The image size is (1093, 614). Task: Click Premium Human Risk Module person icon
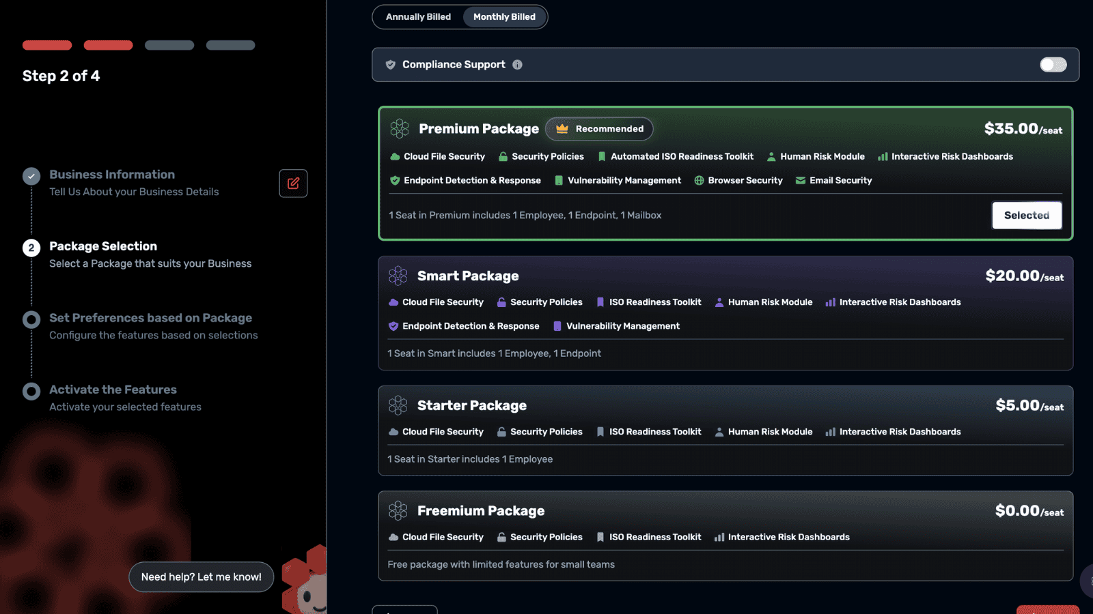tap(771, 156)
